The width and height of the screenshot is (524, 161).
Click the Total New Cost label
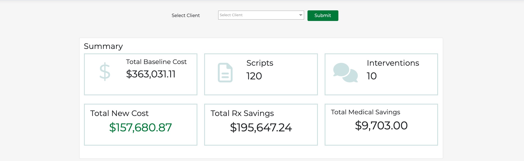119,113
